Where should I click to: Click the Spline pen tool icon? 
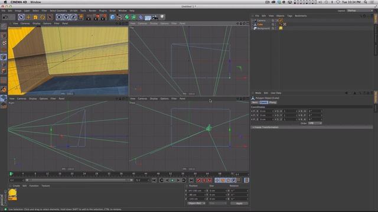[119, 17]
